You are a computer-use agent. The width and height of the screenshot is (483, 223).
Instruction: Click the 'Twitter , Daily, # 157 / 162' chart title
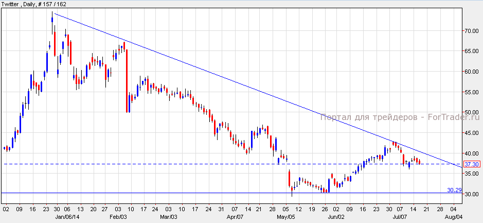[33, 4]
